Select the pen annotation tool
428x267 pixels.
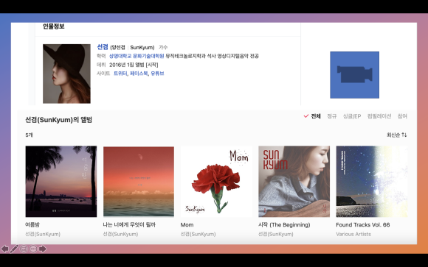(x=14, y=249)
